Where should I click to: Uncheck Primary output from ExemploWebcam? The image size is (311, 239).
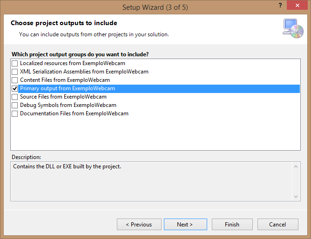15,88
